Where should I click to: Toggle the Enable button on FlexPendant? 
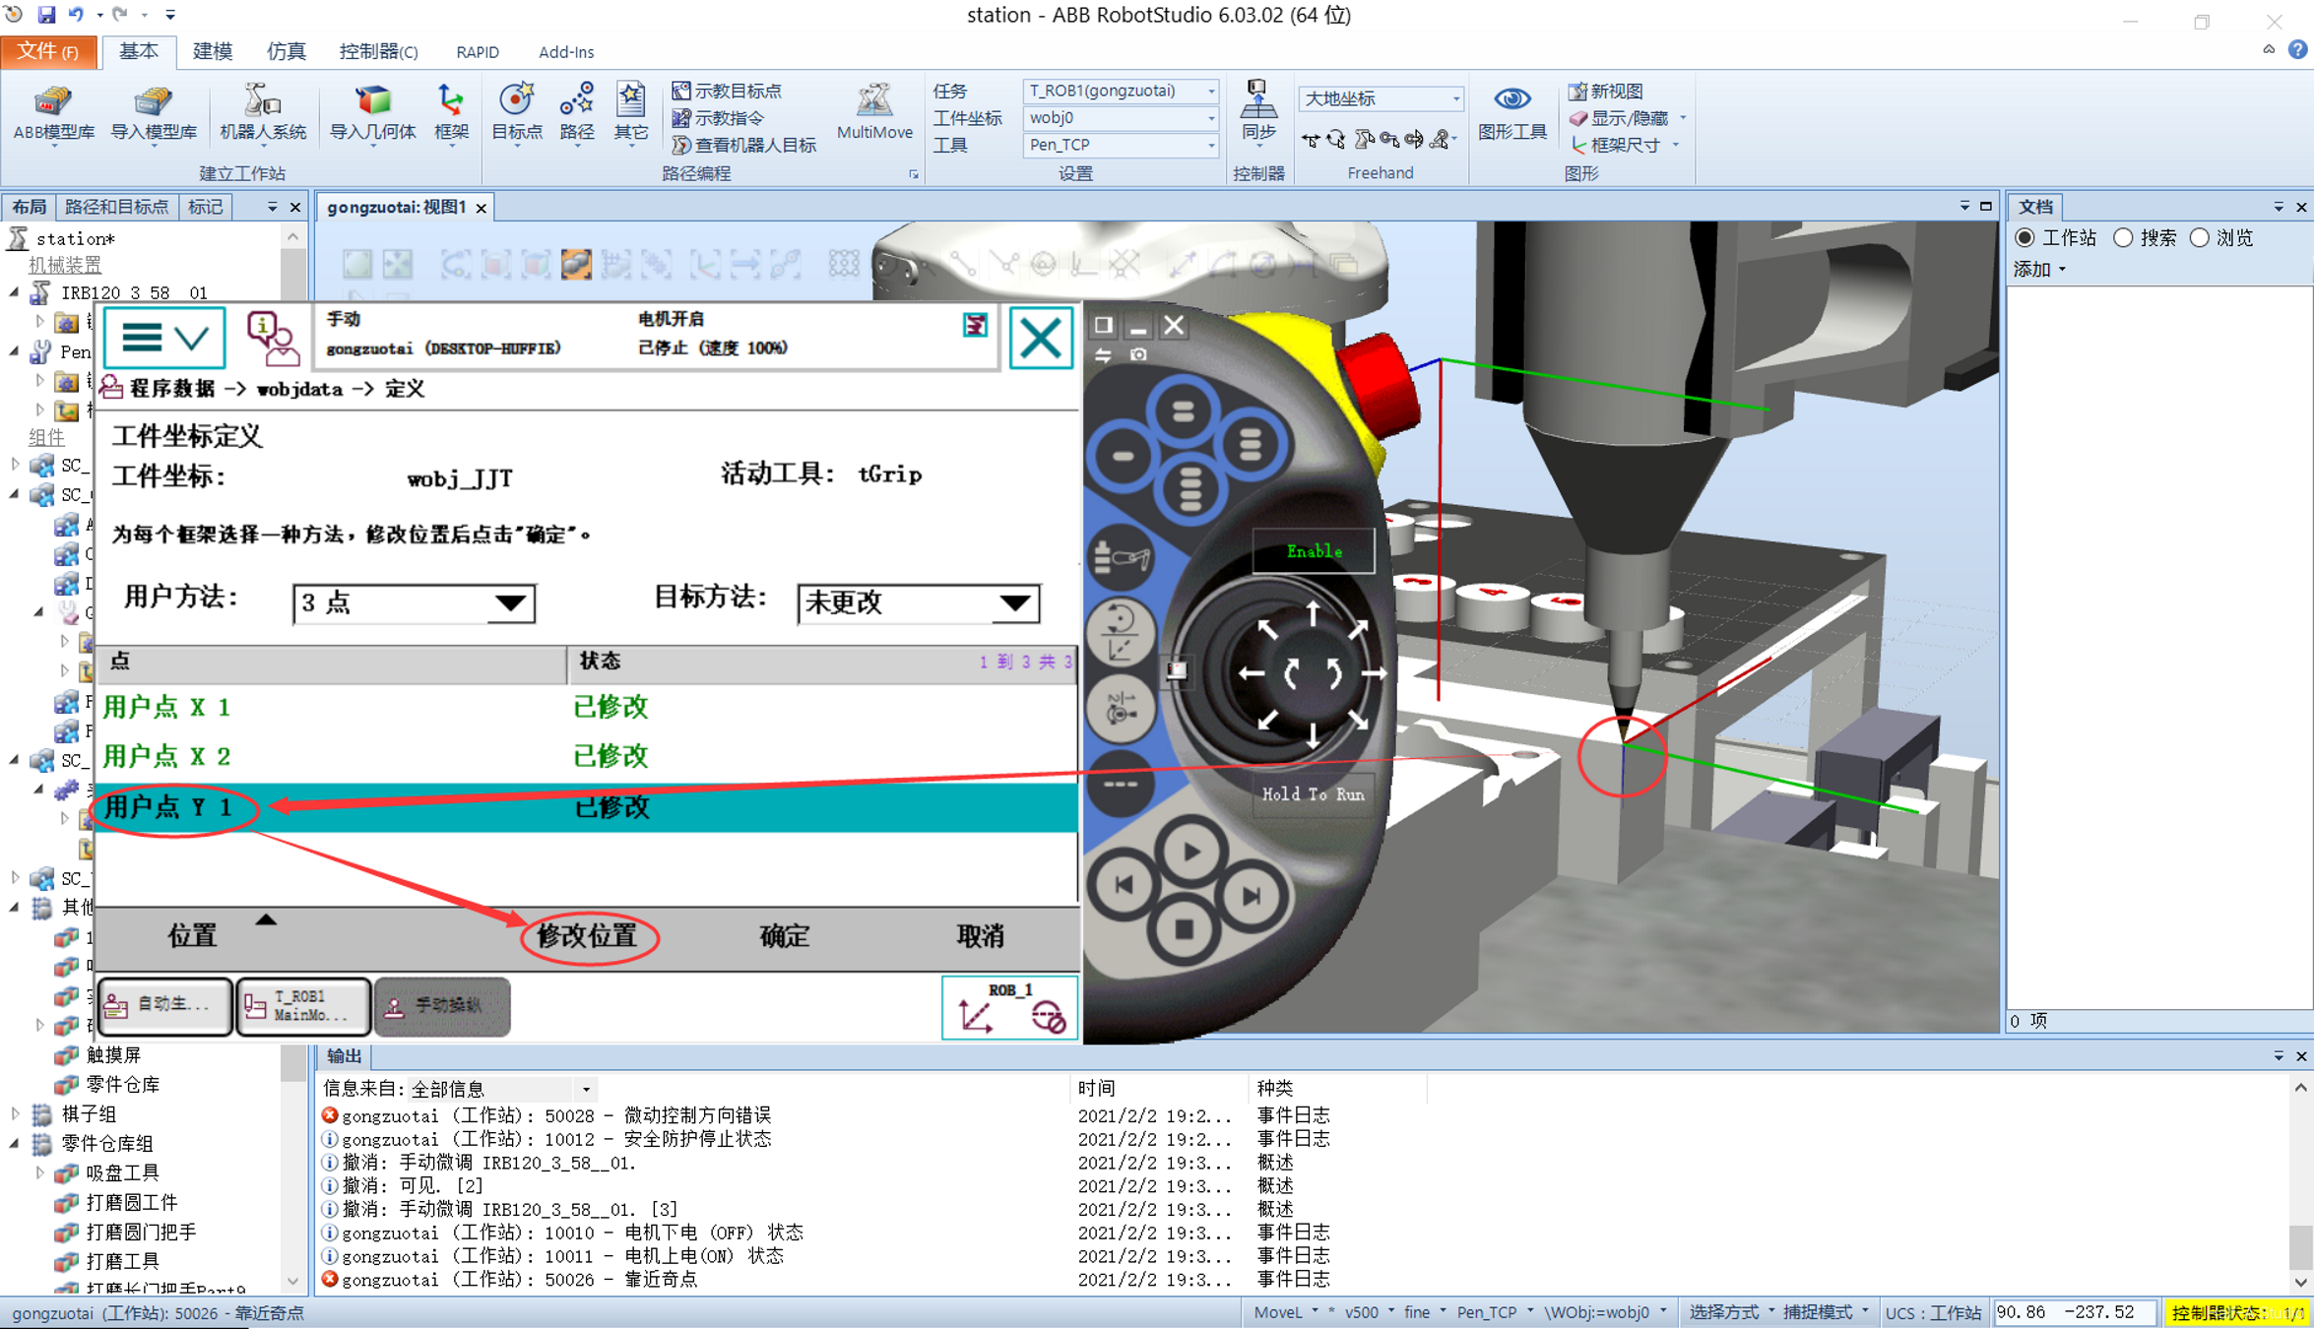(x=1314, y=551)
